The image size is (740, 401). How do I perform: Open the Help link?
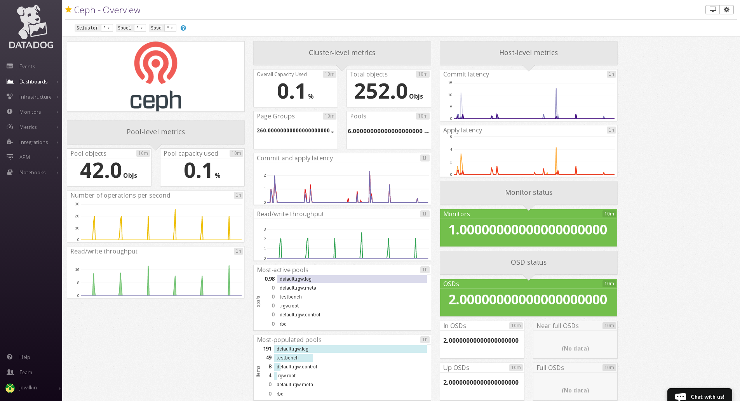point(24,357)
